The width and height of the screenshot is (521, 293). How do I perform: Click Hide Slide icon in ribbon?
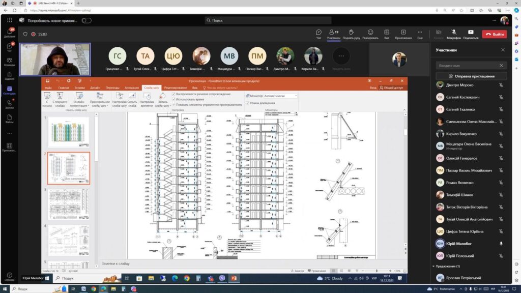point(132,100)
